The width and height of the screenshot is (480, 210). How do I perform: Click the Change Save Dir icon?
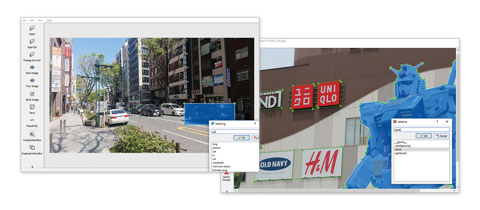pyautogui.click(x=32, y=55)
